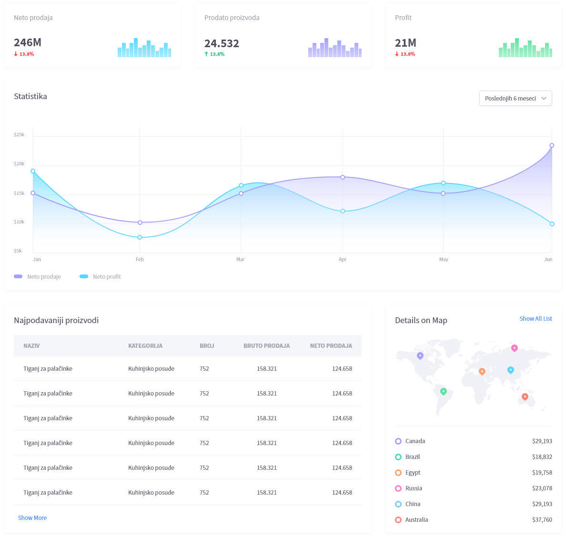This screenshot has height=538, width=566.
Task: Click the pink Russia map pin
Action: click(x=514, y=348)
